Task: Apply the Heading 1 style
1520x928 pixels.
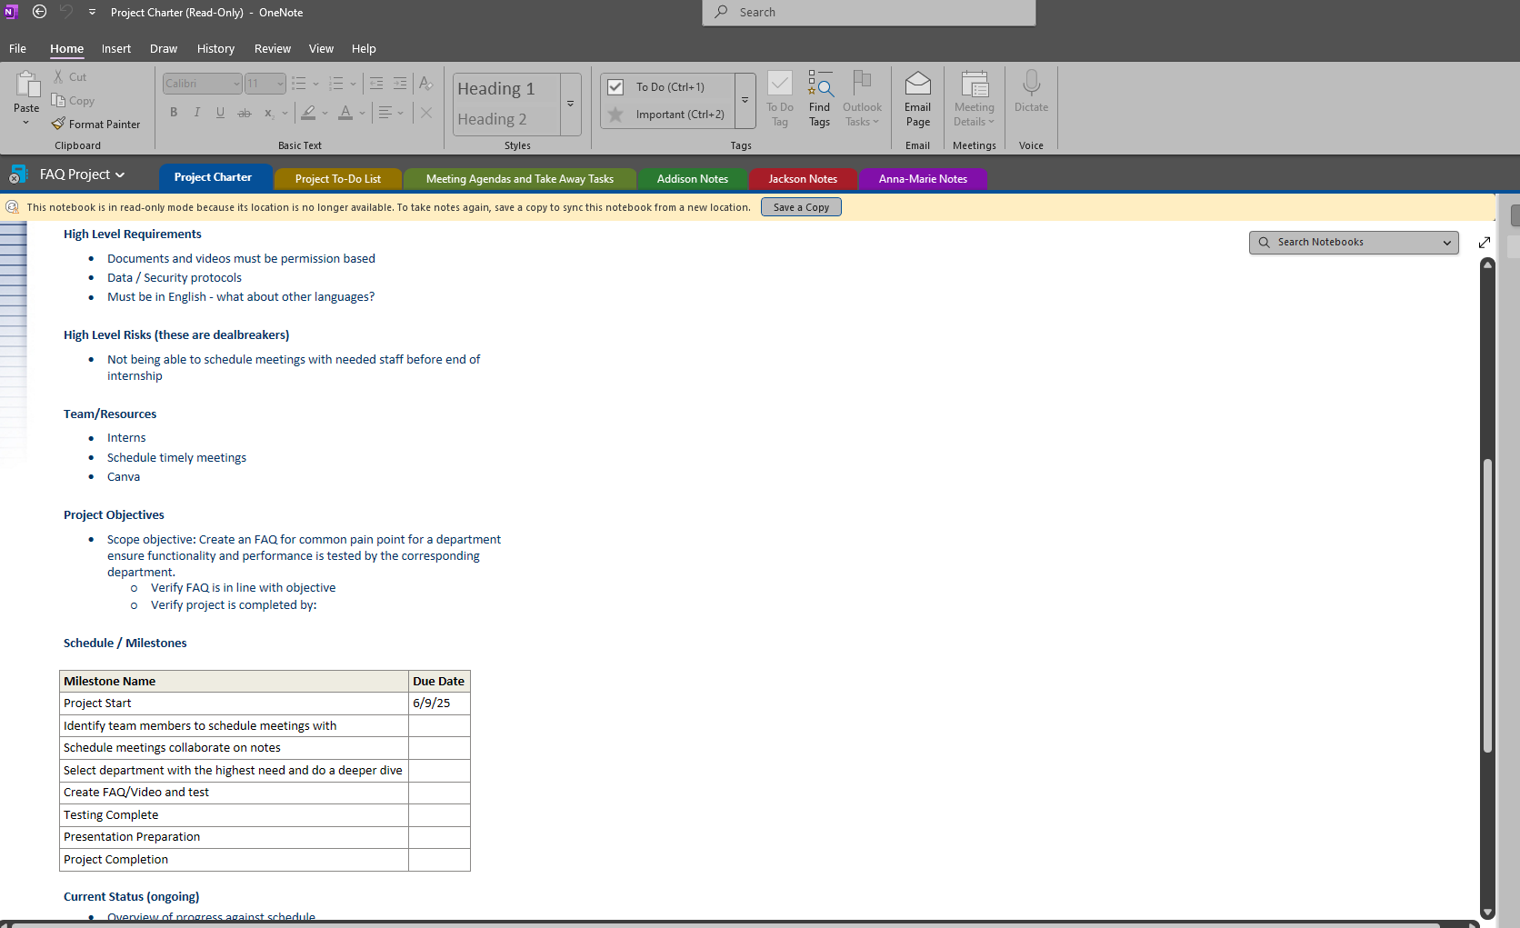Action: pyautogui.click(x=506, y=88)
